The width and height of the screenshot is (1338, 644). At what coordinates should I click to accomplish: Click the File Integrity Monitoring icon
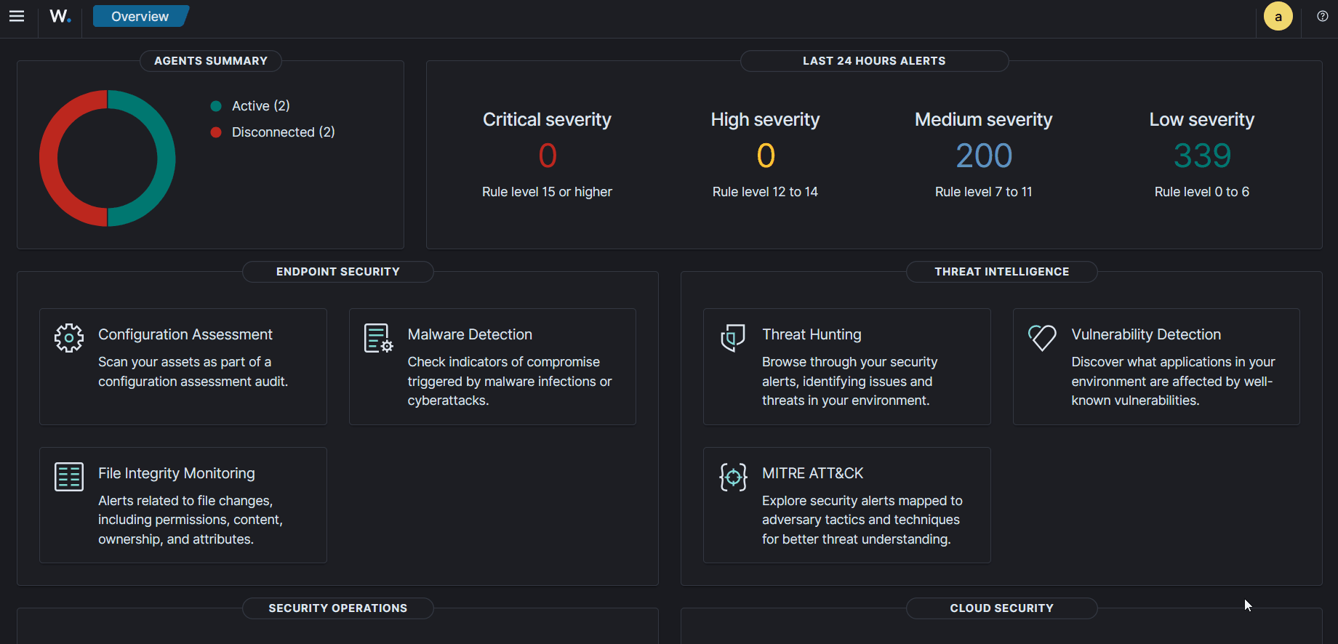pos(69,477)
